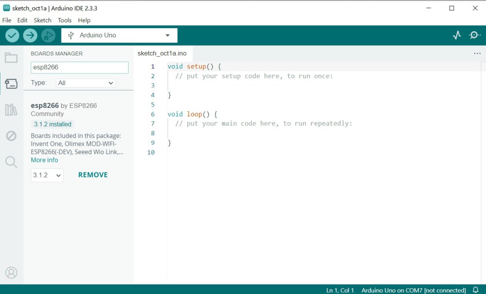Image resolution: width=486 pixels, height=294 pixels.
Task: Open the Sketchbook folder panel
Action: [11, 58]
